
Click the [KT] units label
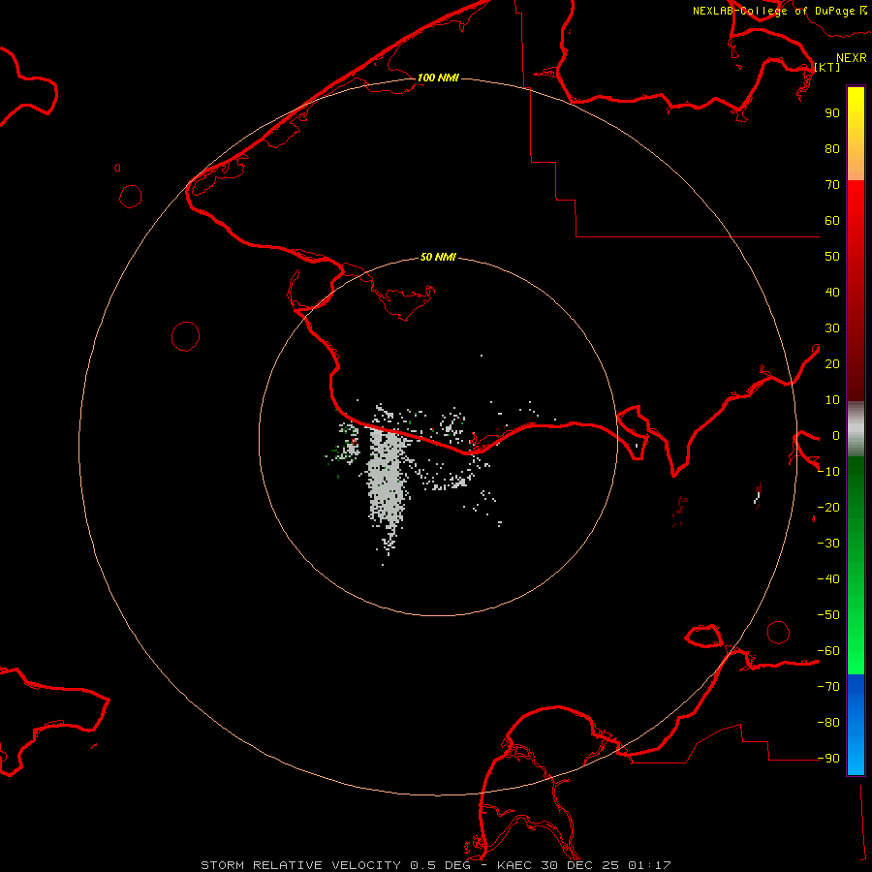coord(827,67)
